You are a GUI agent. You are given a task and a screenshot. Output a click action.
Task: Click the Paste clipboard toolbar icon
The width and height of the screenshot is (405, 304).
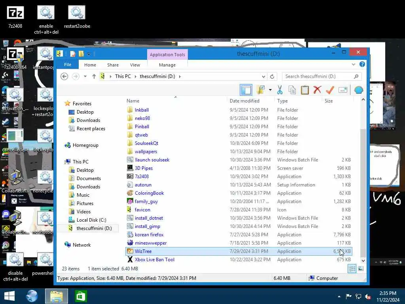point(305,90)
